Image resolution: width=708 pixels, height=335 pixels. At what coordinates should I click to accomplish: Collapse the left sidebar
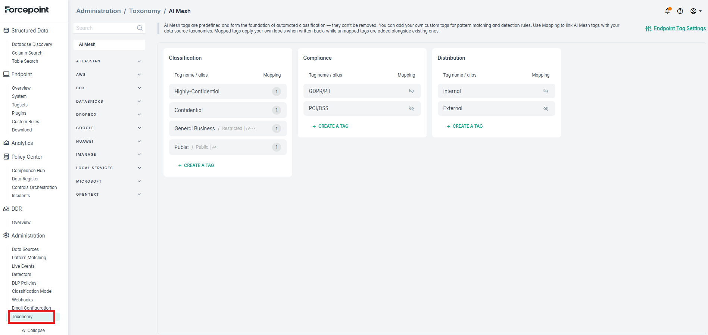tap(33, 331)
